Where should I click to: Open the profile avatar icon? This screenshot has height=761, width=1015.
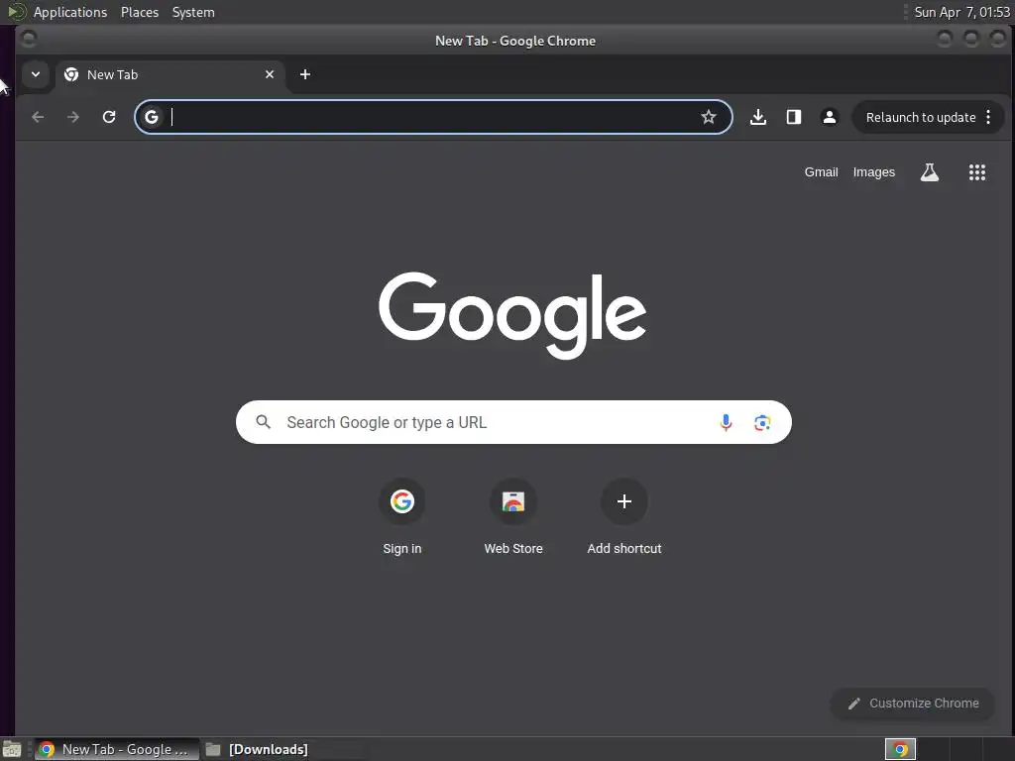click(x=830, y=117)
